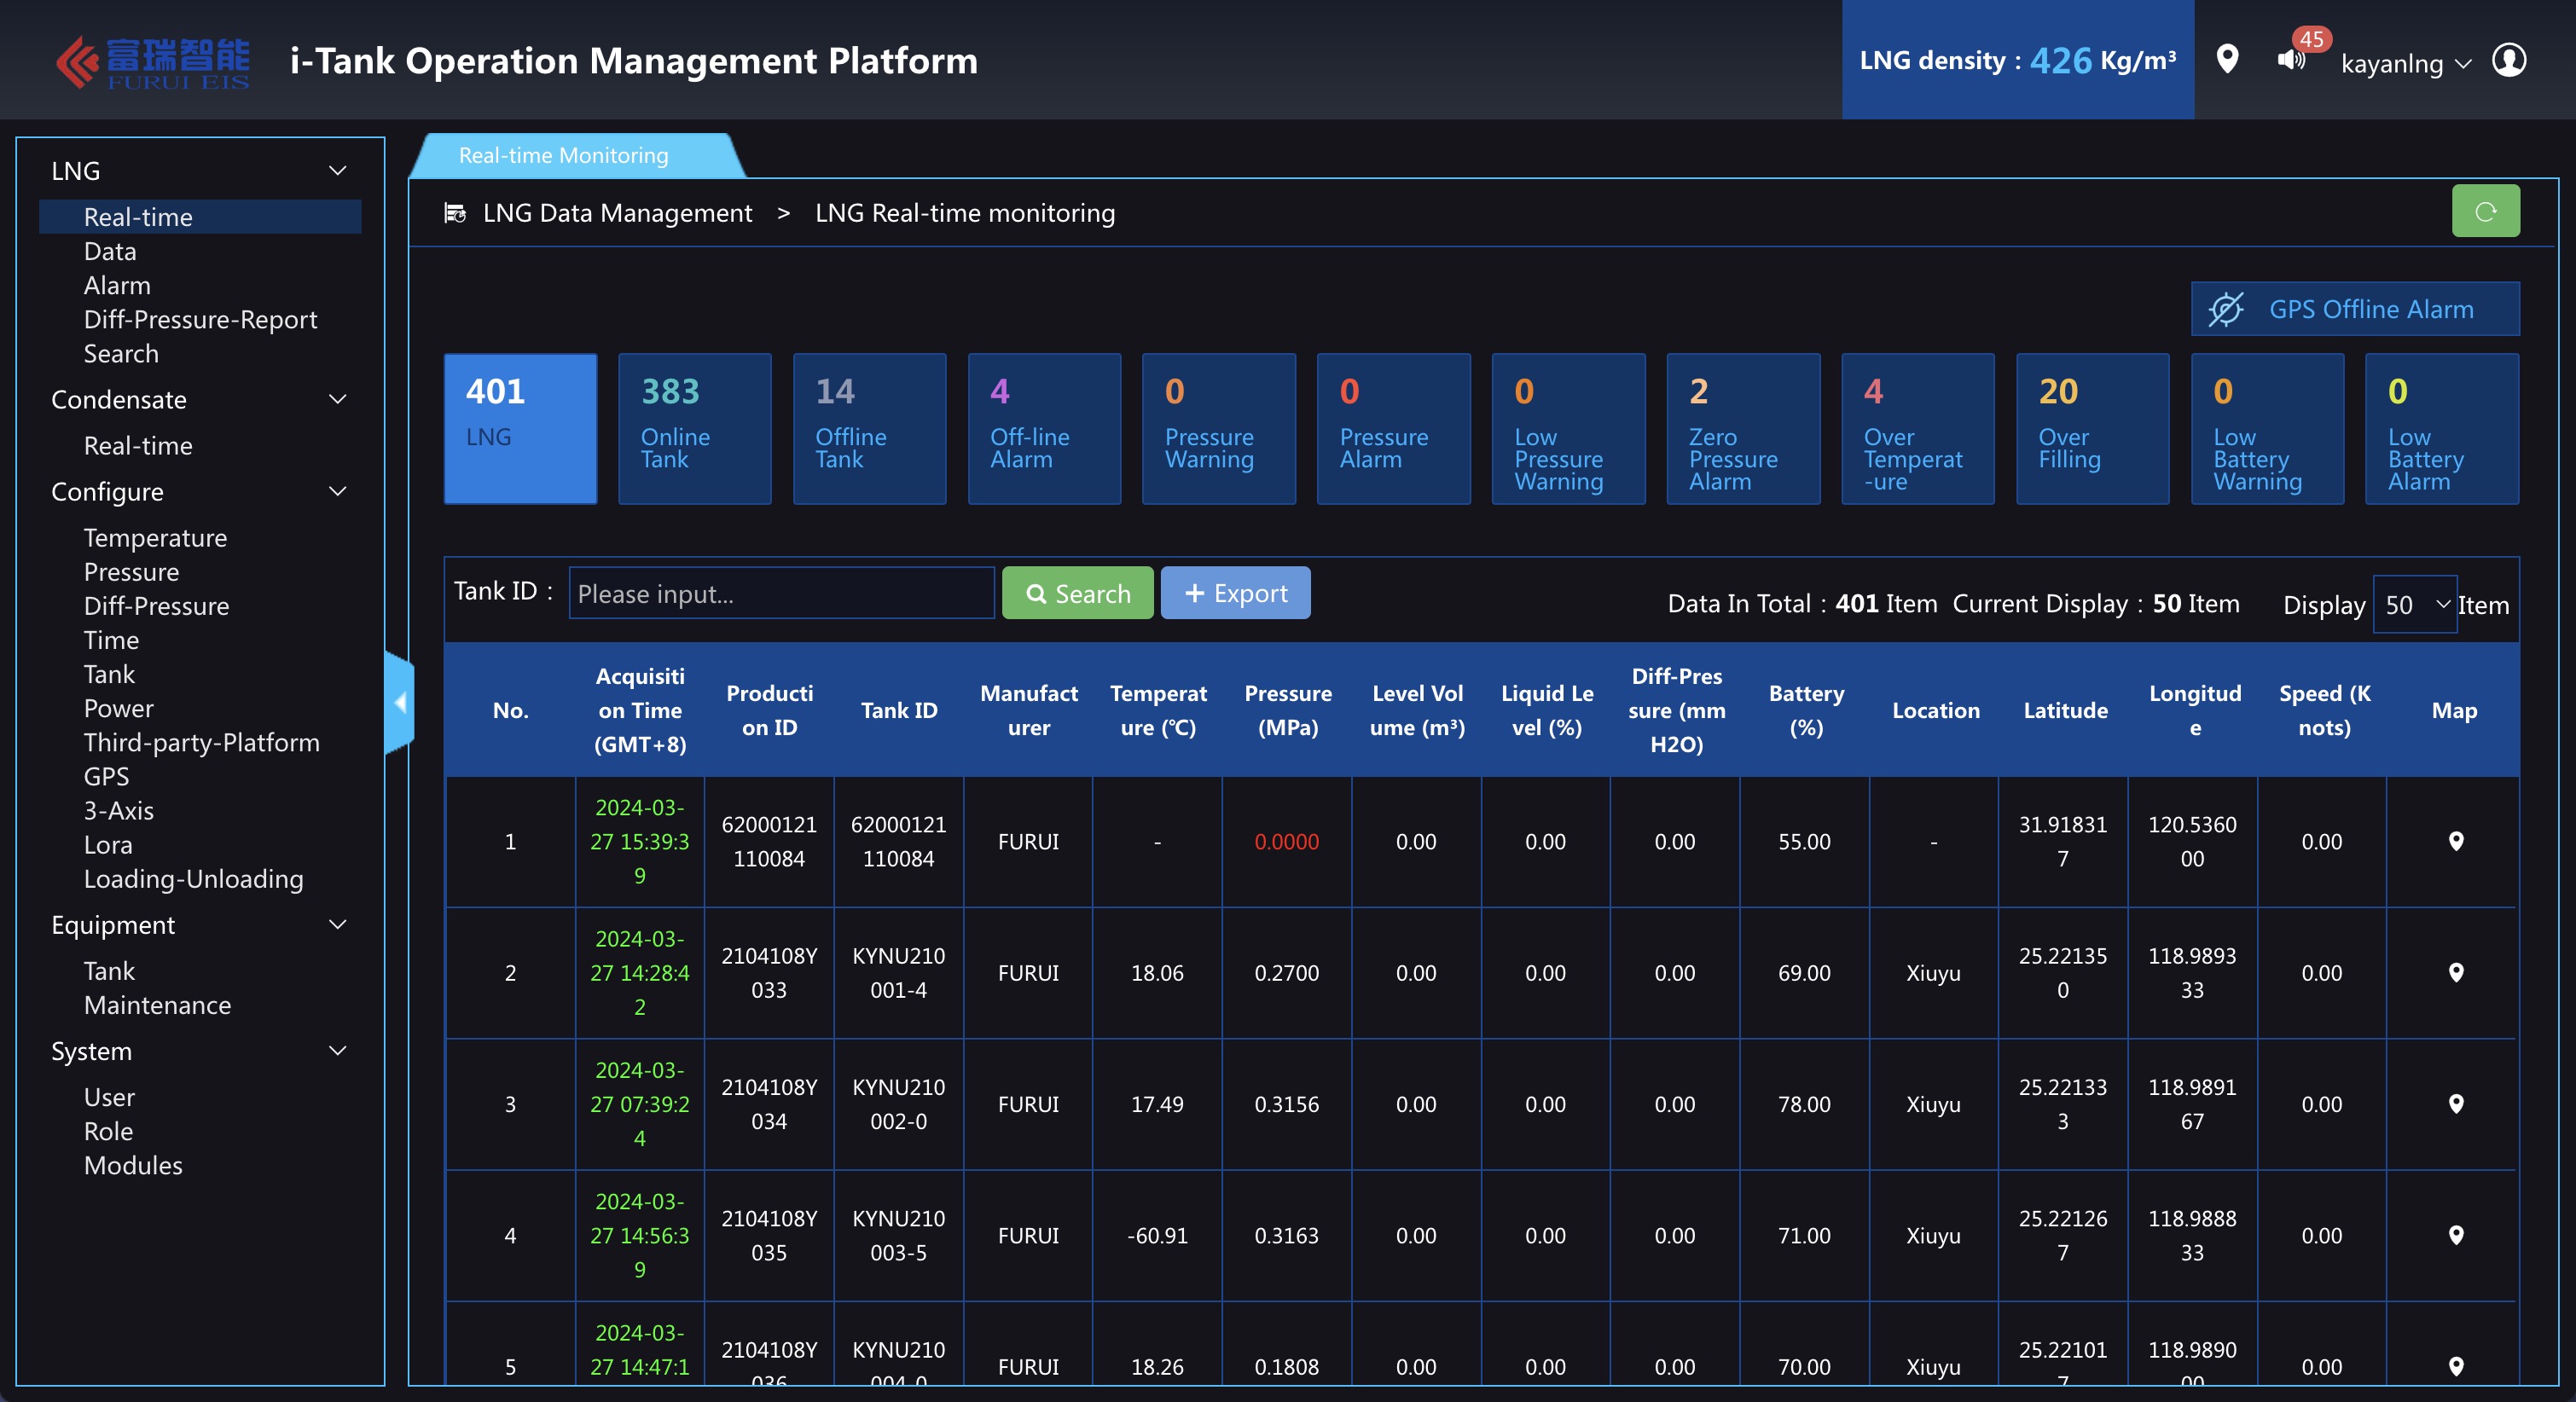Select the Pressure Alarm card
Image resolution: width=2576 pixels, height=1402 pixels.
(x=1394, y=428)
